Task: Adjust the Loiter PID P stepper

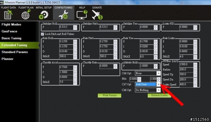Action: pos(195,27)
